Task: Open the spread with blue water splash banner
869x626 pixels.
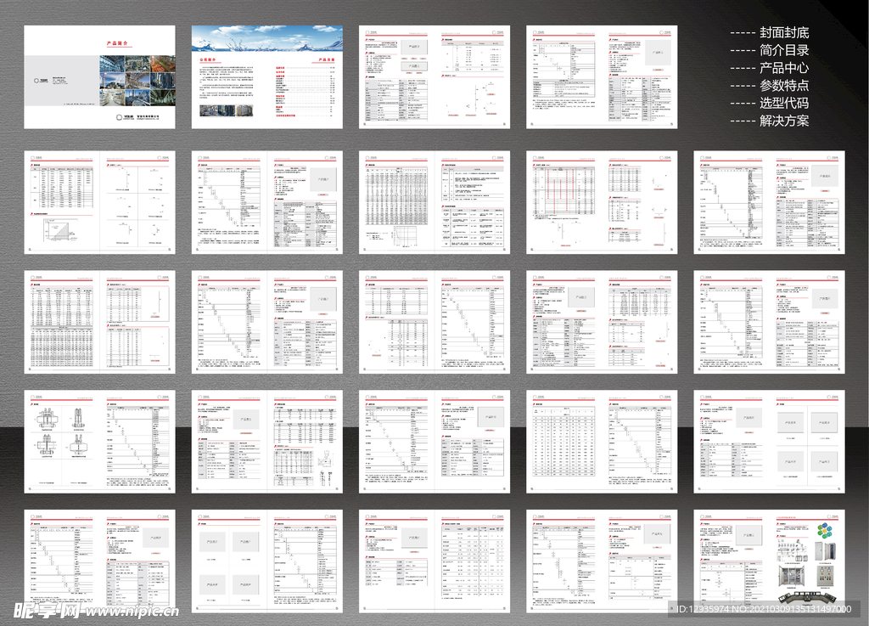Action: (x=267, y=77)
